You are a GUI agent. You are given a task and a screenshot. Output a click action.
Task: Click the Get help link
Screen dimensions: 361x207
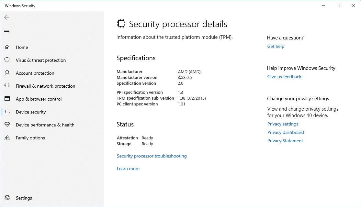coord(276,47)
